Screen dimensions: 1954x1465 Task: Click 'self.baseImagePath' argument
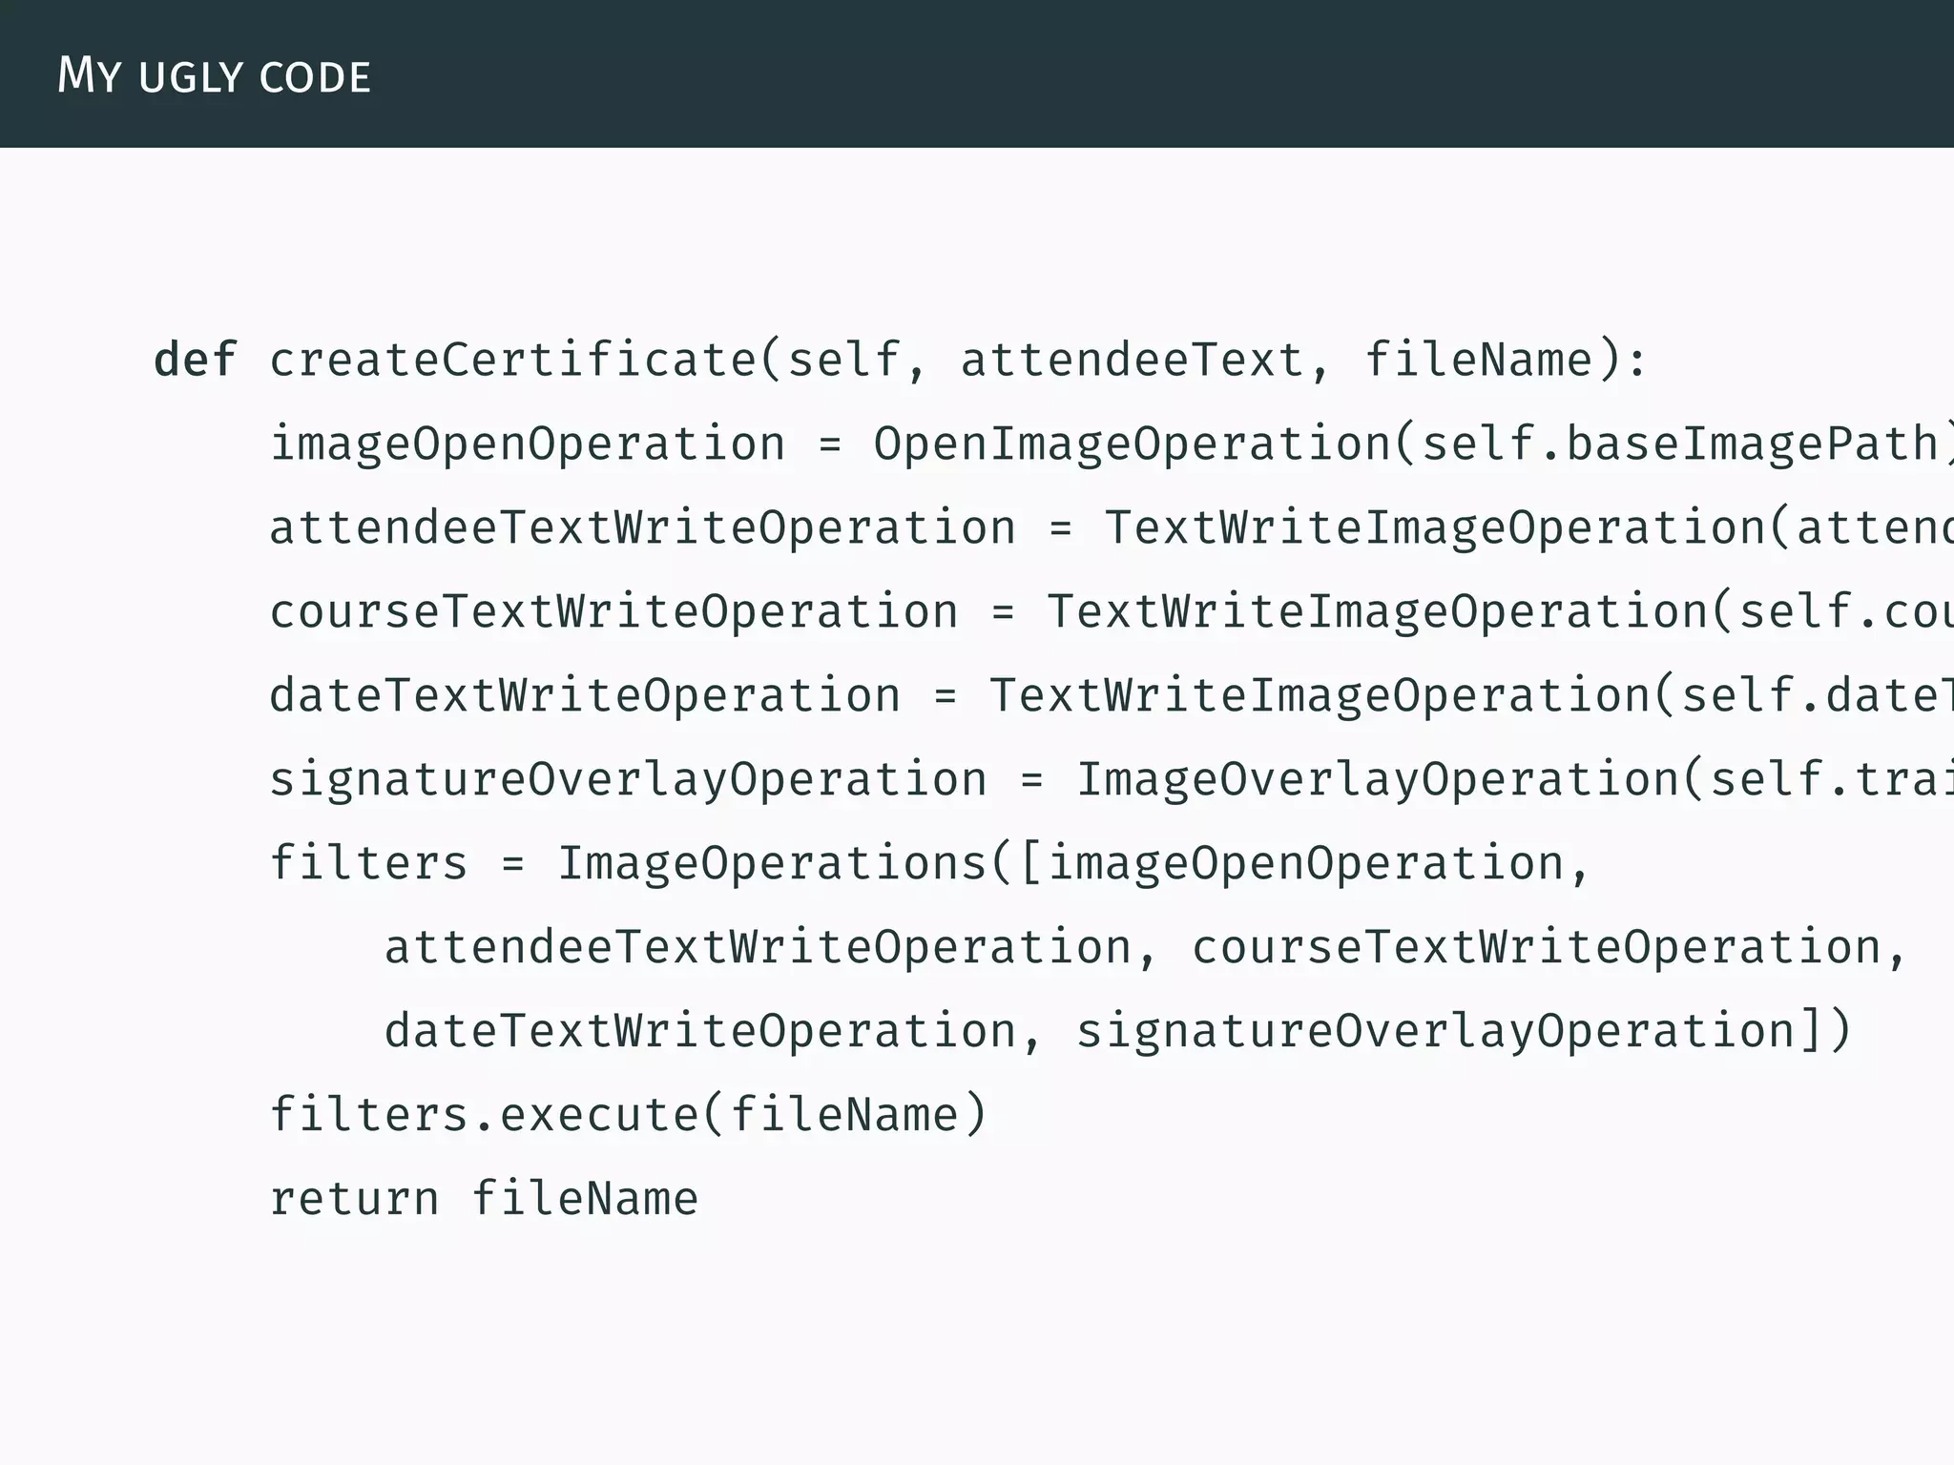click(x=1681, y=444)
